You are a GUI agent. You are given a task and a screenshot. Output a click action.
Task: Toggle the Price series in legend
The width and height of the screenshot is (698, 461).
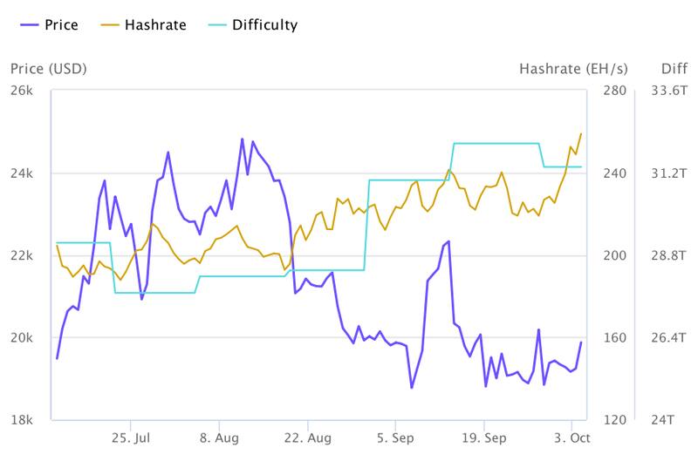click(59, 24)
